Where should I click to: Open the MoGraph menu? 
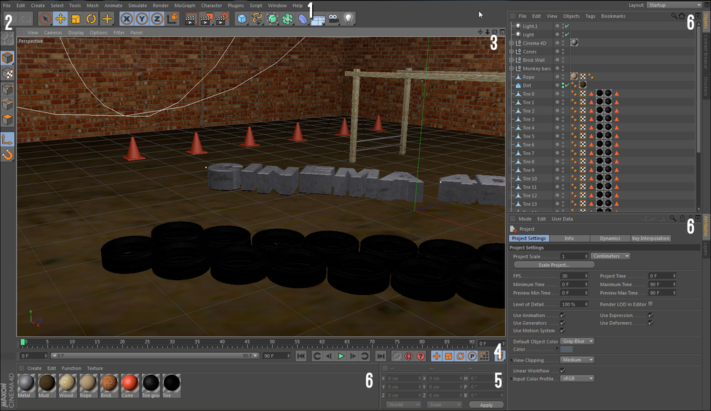185,6
